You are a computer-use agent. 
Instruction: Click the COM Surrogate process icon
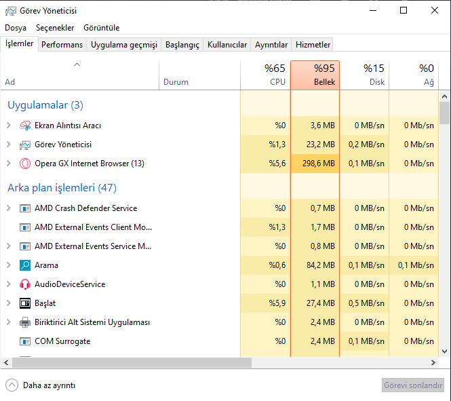point(25,341)
